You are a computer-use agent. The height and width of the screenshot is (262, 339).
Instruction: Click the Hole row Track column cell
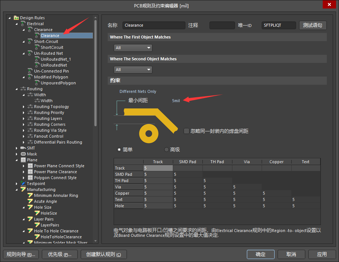click(x=158, y=206)
